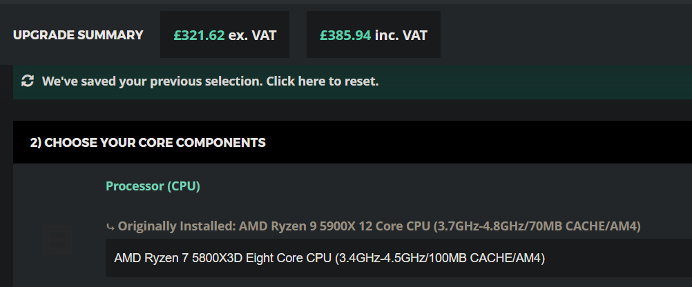Collapse the Choose Your Core Components section header

pyautogui.click(x=353, y=142)
